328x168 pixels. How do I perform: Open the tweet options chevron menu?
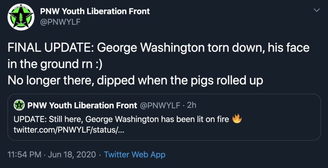click(x=316, y=11)
